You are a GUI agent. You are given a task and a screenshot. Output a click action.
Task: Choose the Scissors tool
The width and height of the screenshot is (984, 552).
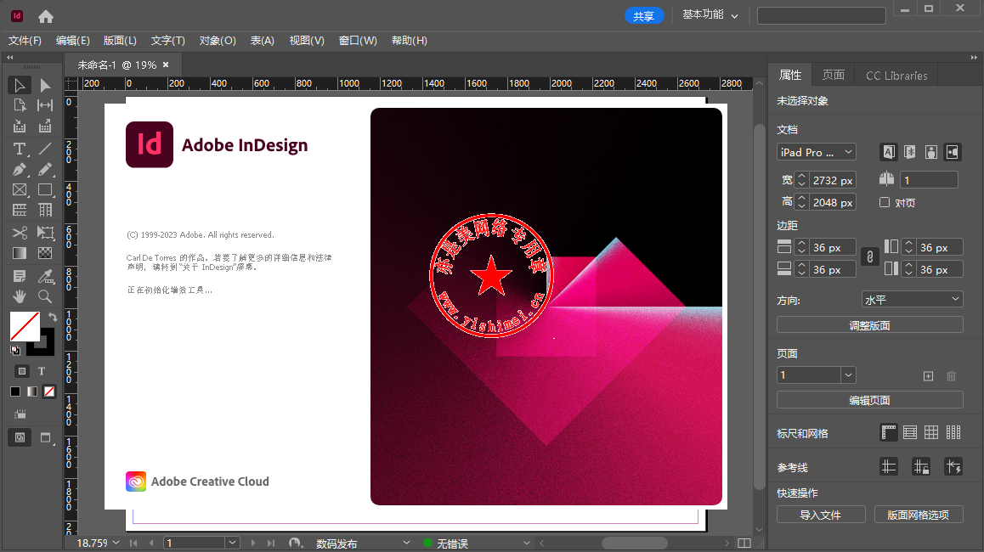(20, 233)
